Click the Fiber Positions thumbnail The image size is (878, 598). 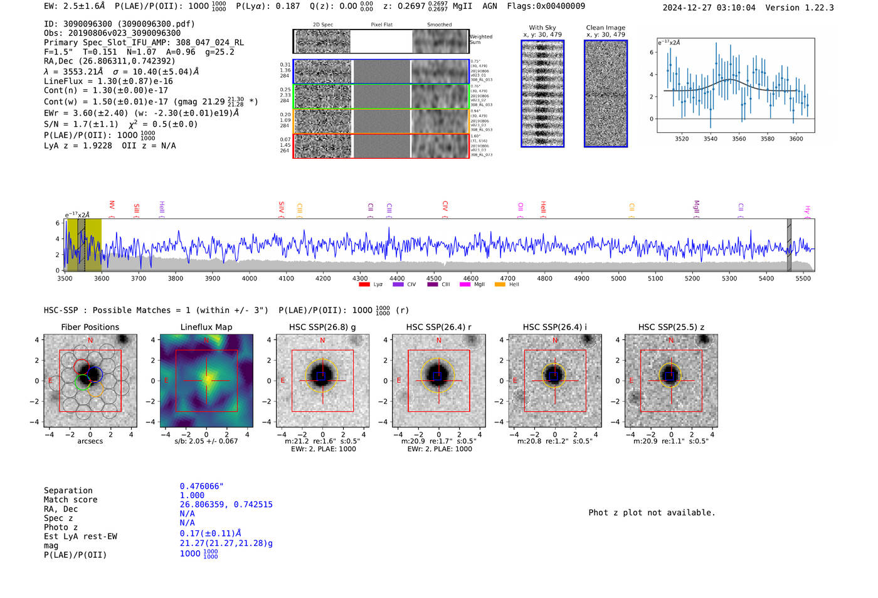[x=90, y=381]
